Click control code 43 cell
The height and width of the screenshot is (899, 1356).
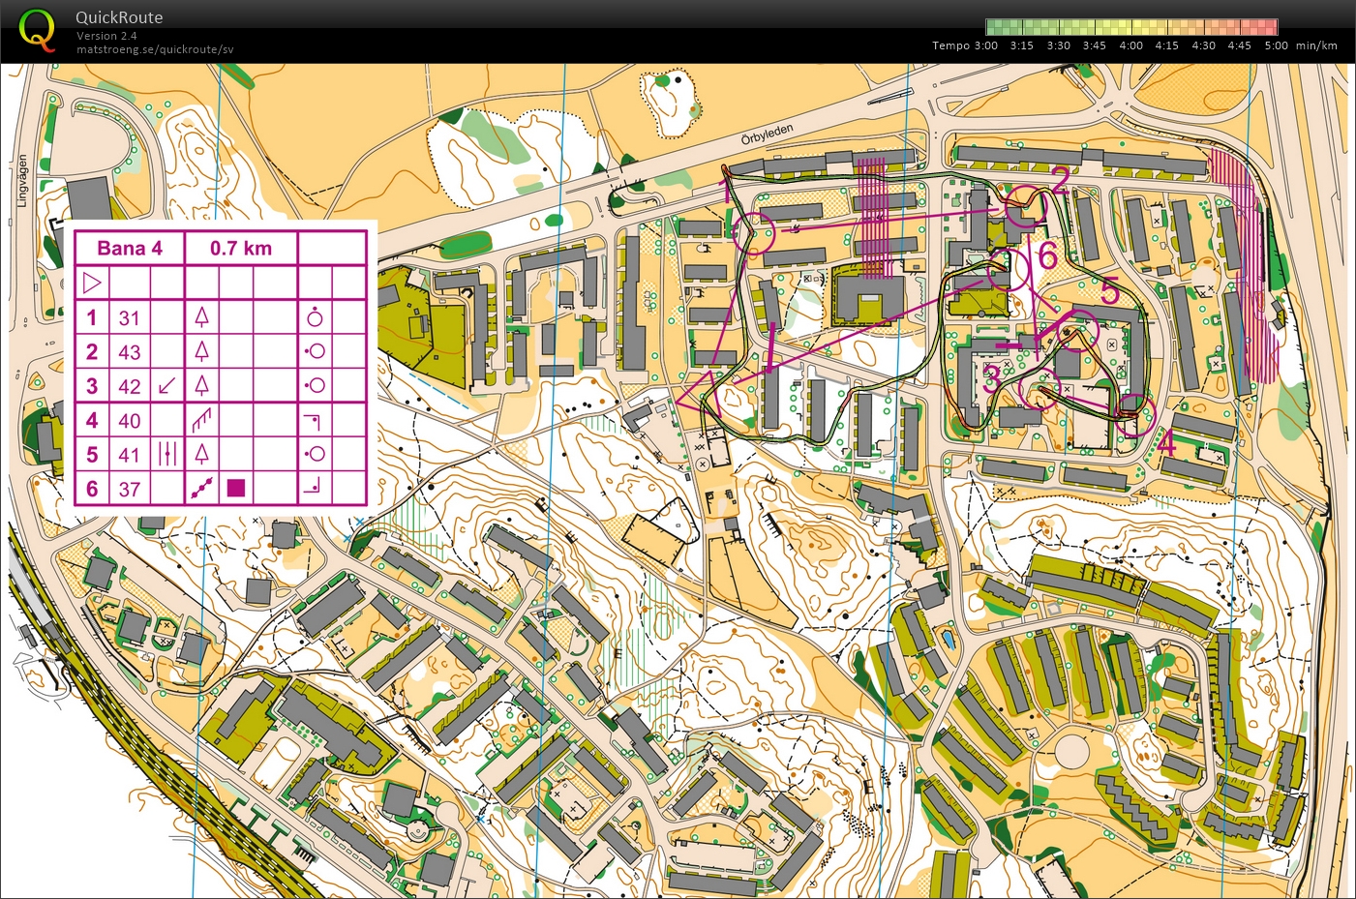point(130,352)
